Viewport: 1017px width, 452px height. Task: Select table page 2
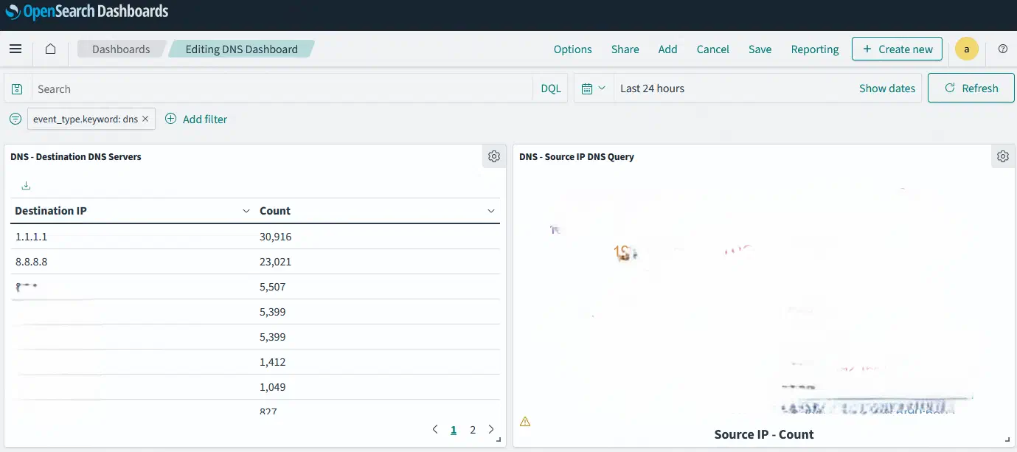tap(473, 429)
